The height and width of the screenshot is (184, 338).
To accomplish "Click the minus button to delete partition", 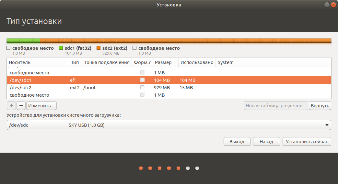I will click(x=21, y=105).
